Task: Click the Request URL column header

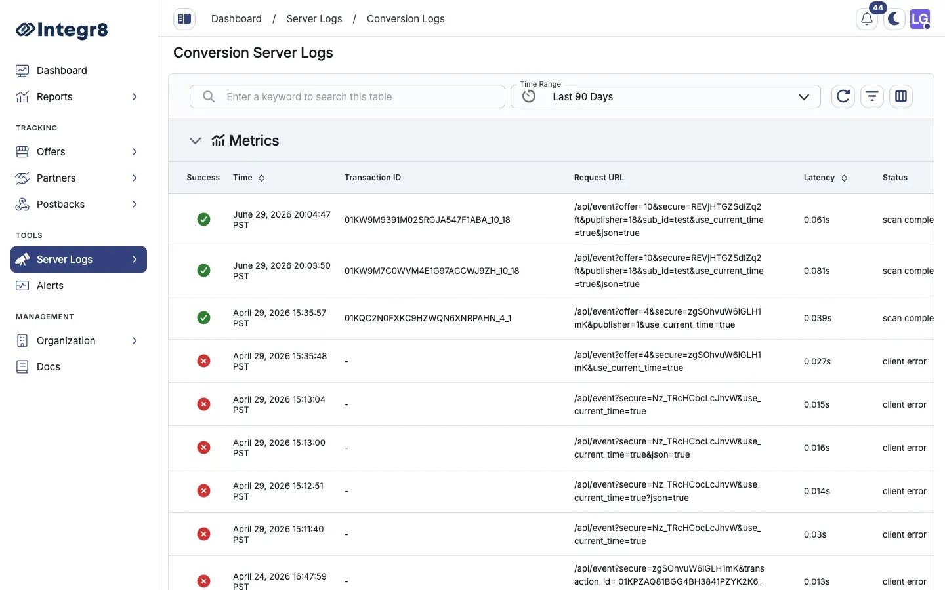Action: point(599,178)
